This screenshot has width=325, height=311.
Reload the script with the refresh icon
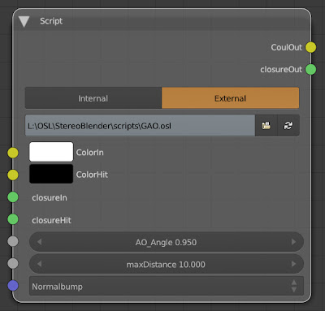point(288,126)
